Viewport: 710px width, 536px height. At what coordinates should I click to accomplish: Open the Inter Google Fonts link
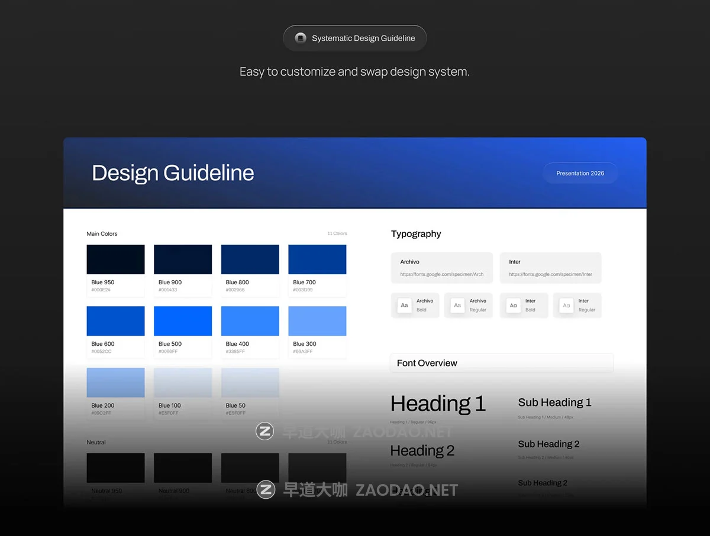[550, 274]
